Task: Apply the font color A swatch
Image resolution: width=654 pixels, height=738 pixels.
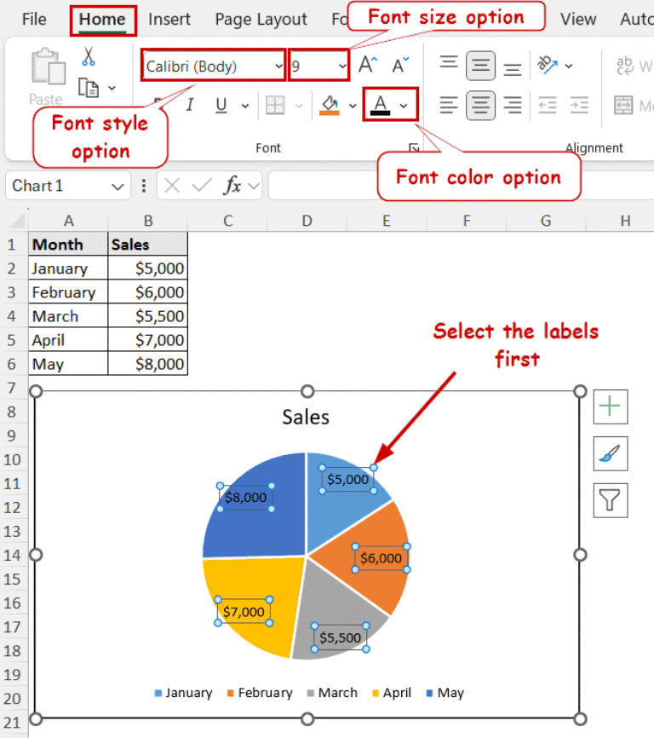Action: (x=381, y=105)
